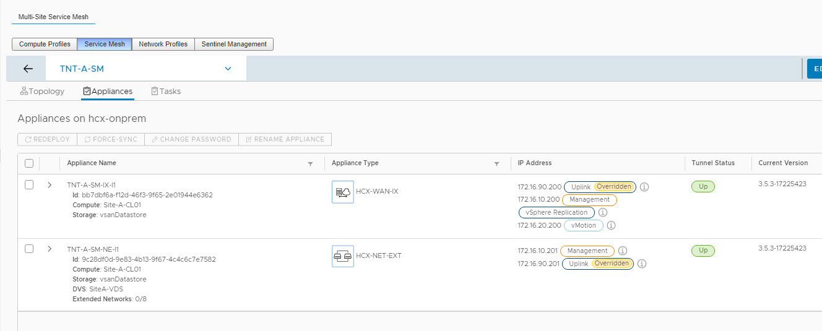Click info icon next to 172.16.90.200 Uplink
The width and height of the screenshot is (822, 331).
644,187
